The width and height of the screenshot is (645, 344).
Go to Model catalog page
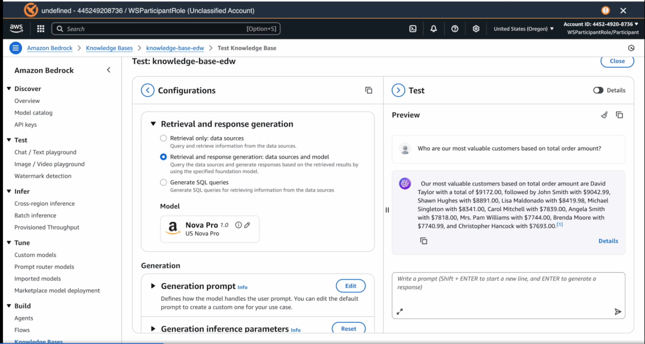click(x=33, y=113)
